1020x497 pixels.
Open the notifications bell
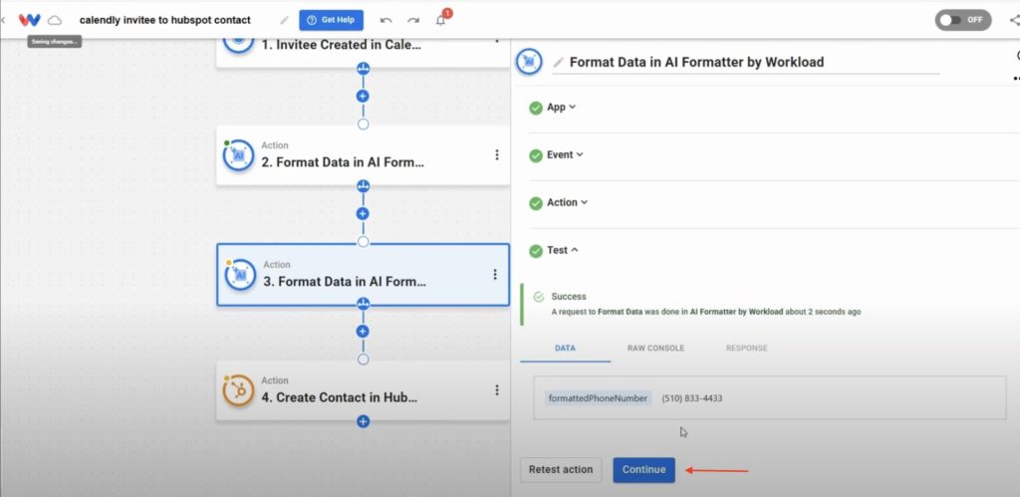(x=441, y=20)
